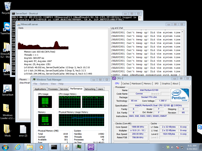Open the Options menu in Task Manager
Viewport: 202px width, 151px height.
click(x=44, y=84)
